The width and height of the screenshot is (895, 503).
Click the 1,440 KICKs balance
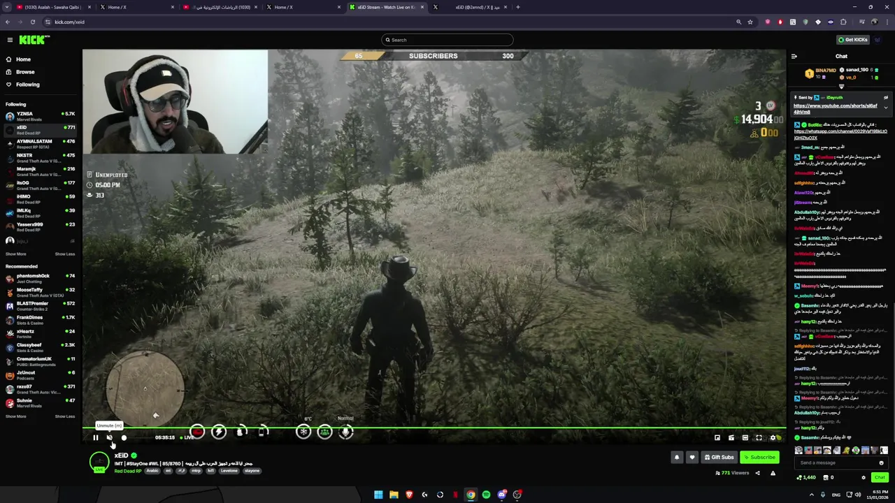[x=806, y=477]
